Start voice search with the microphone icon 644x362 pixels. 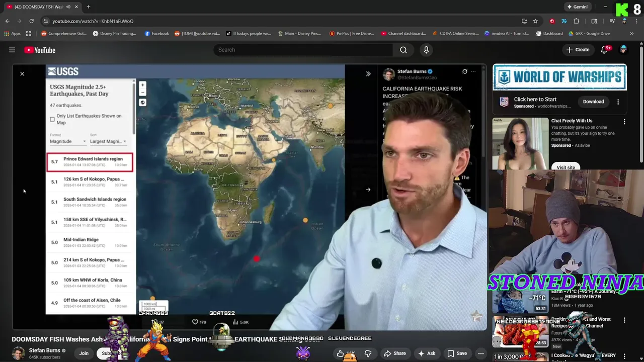coord(426,50)
